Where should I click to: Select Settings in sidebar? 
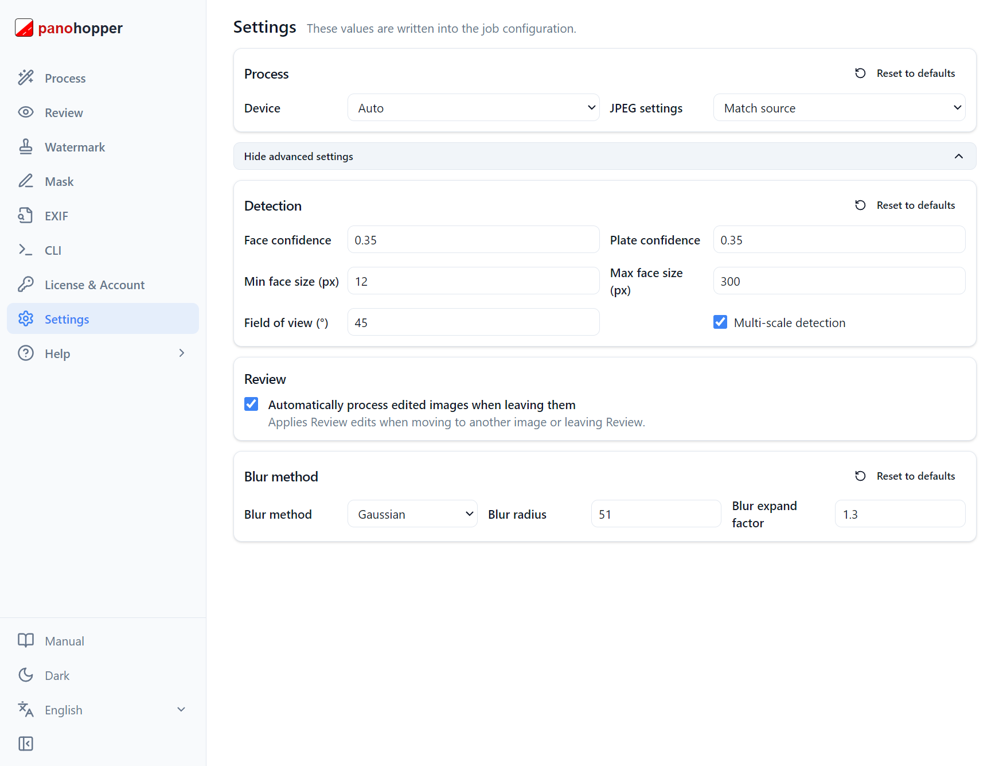pos(103,318)
